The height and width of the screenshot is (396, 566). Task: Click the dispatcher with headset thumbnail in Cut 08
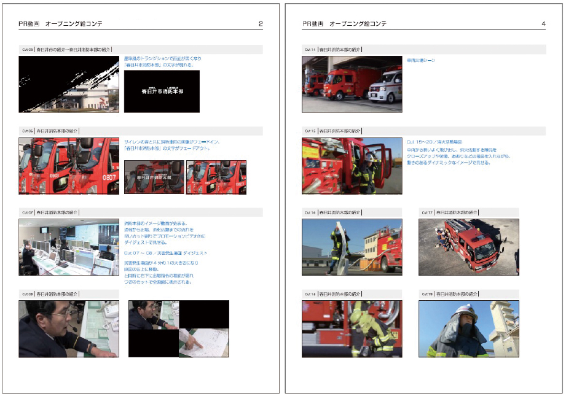pyautogui.click(x=69, y=328)
